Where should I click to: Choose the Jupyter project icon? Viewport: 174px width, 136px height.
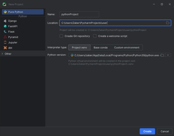tap(5, 42)
